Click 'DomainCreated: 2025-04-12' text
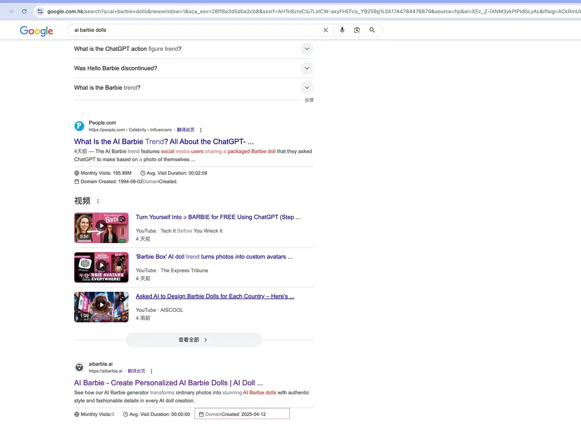Image resolution: width=581 pixels, height=426 pixels. tap(235, 414)
